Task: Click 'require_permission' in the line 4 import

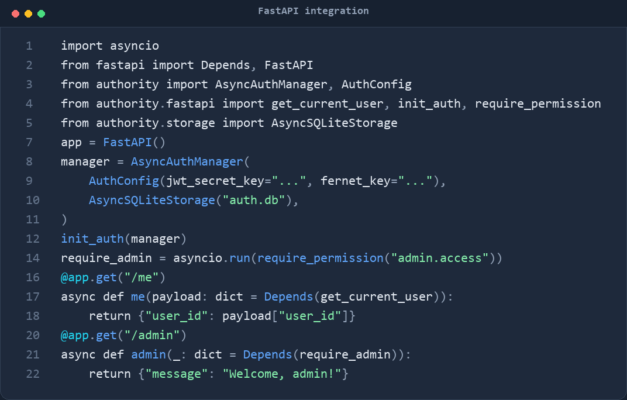Action: pyautogui.click(x=538, y=104)
